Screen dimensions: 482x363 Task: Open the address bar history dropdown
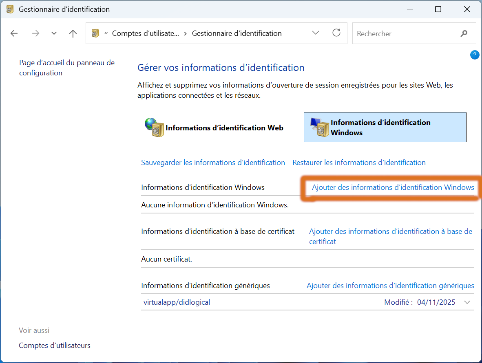(x=316, y=33)
